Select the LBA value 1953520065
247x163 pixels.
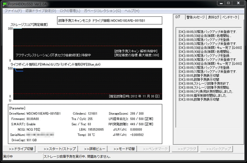tap(96, 129)
